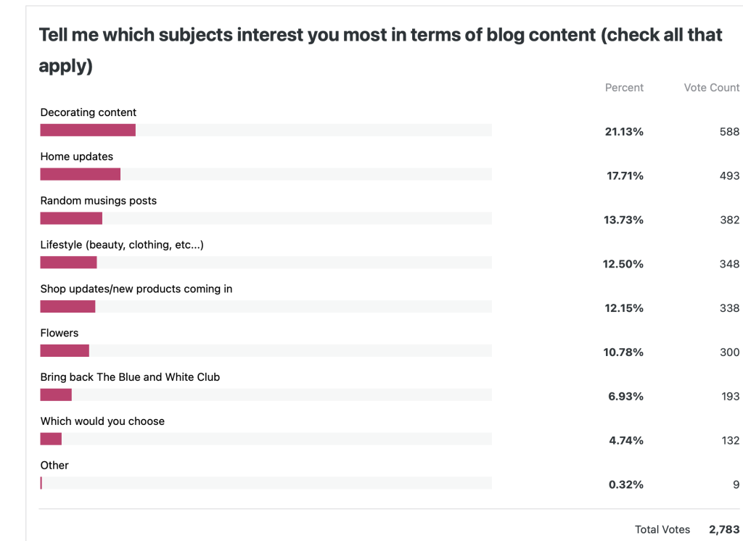Click the Total Votes 2,783 figure
The image size is (743, 541).
[724, 529]
